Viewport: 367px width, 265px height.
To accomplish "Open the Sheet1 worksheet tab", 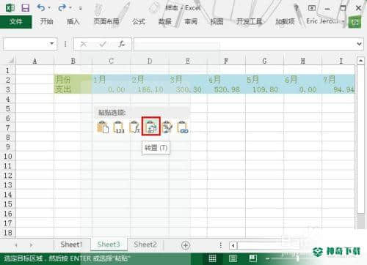I will tap(71, 245).
